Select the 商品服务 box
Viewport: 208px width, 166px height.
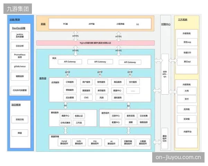[118, 82]
